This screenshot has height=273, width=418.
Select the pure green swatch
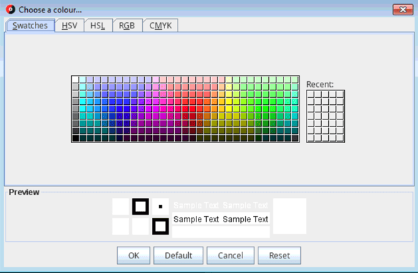coord(265,109)
